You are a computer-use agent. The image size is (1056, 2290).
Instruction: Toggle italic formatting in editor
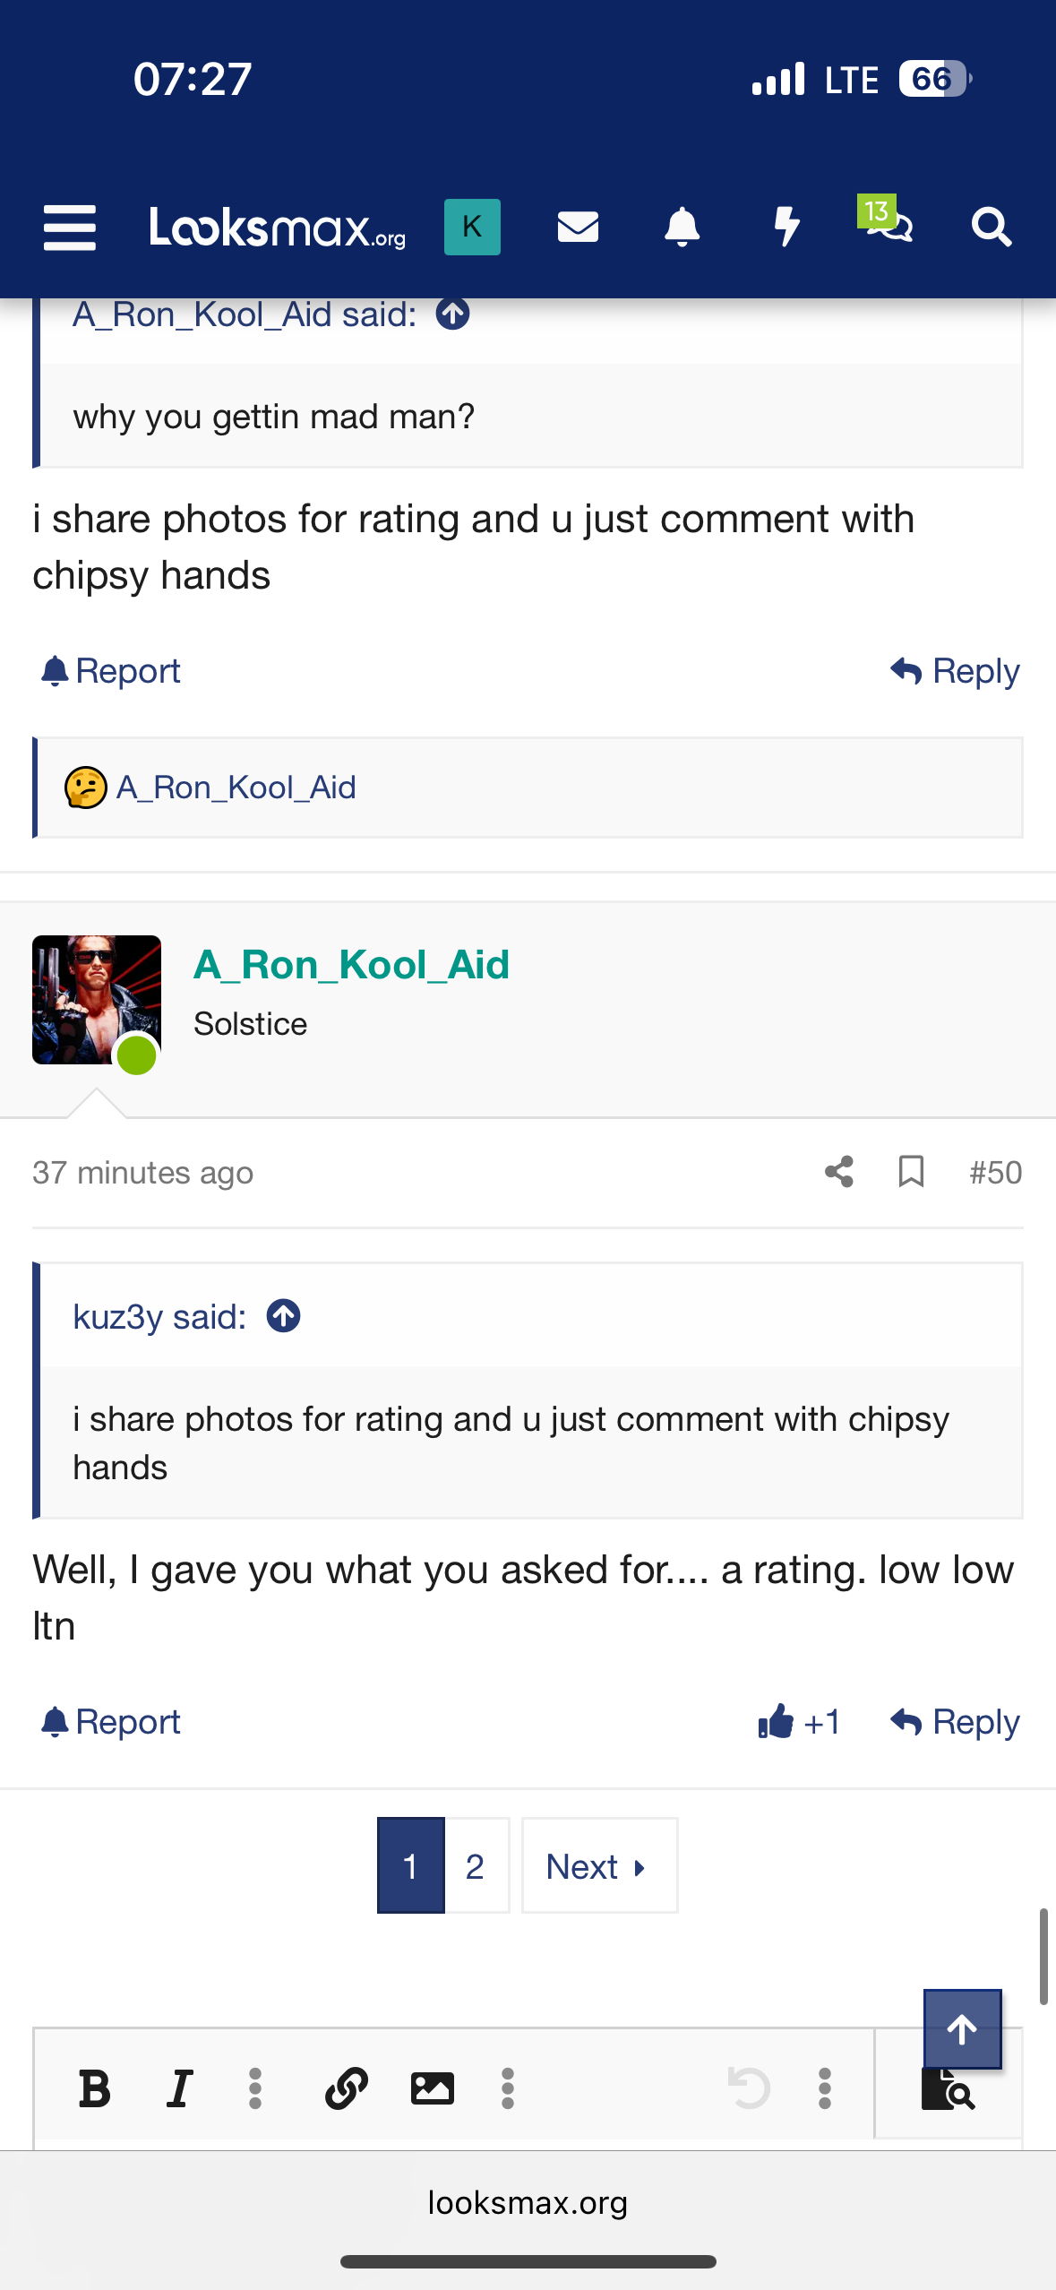point(180,2088)
